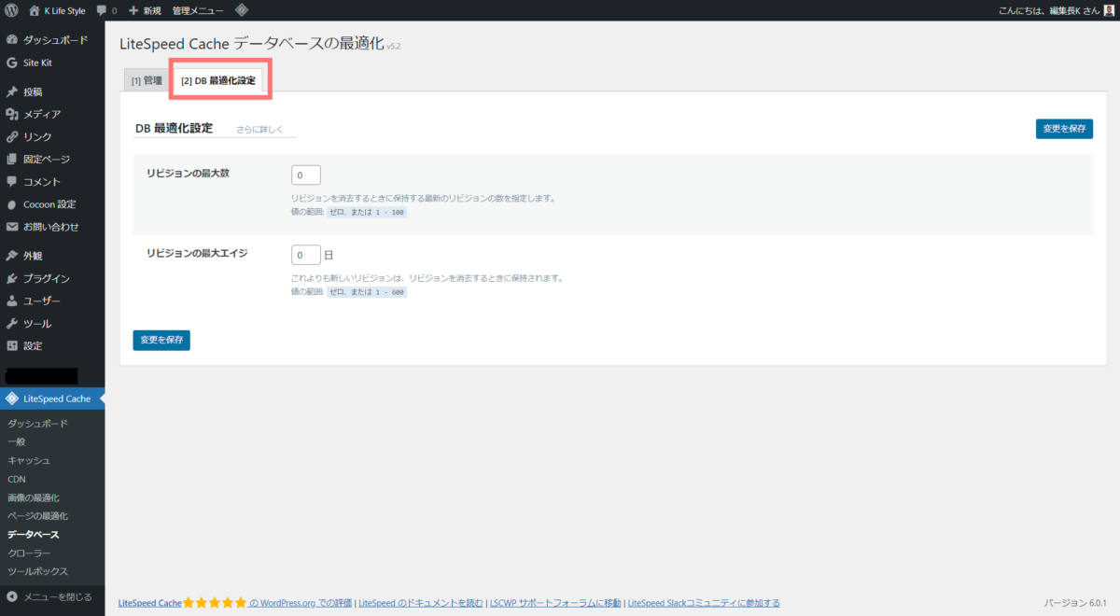This screenshot has width=1120, height=616.
Task: Click the 外観 appearance icon
Action: [x=13, y=255]
